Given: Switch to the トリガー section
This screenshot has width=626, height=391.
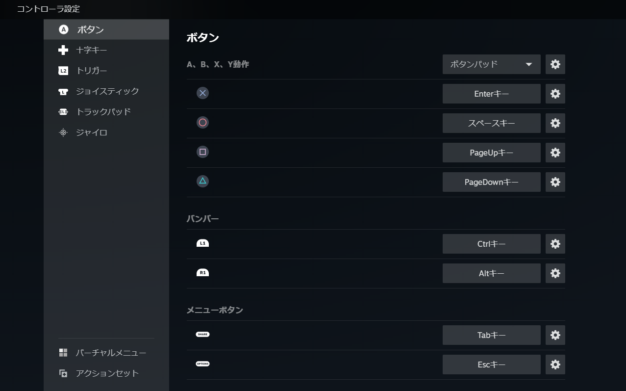Looking at the screenshot, I should [x=93, y=70].
